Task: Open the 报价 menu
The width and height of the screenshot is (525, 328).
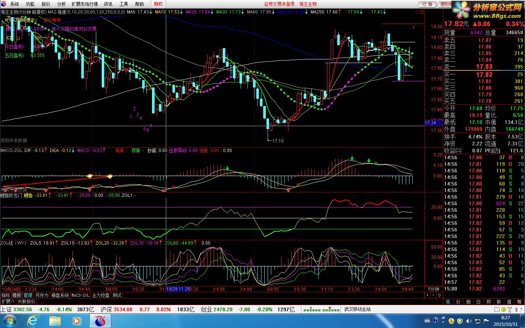Action: tap(46, 4)
